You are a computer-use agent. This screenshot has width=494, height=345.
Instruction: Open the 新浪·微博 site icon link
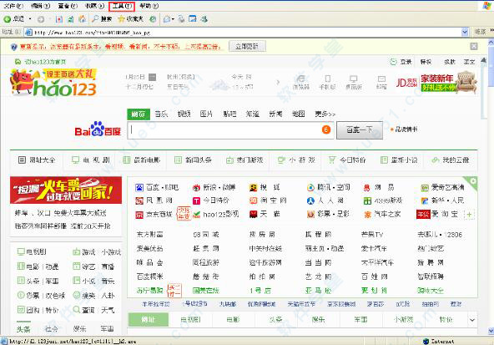[x=196, y=188]
